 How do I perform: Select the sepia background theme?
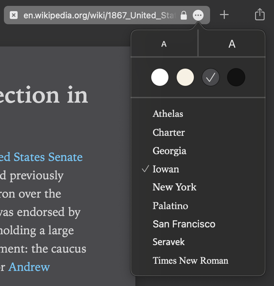pos(185,77)
